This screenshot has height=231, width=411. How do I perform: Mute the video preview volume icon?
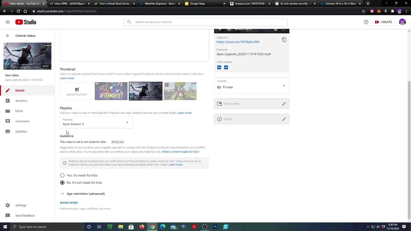coord(229,30)
